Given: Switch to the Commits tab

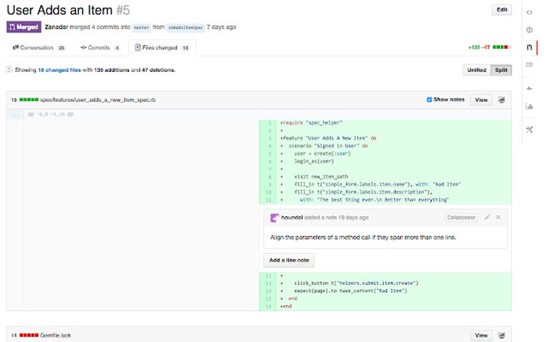Looking at the screenshot, I should click(x=99, y=48).
